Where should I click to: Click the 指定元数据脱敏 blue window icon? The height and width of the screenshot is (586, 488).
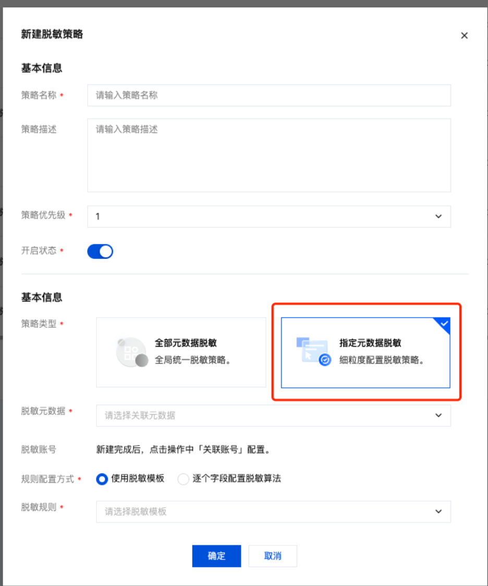click(313, 351)
